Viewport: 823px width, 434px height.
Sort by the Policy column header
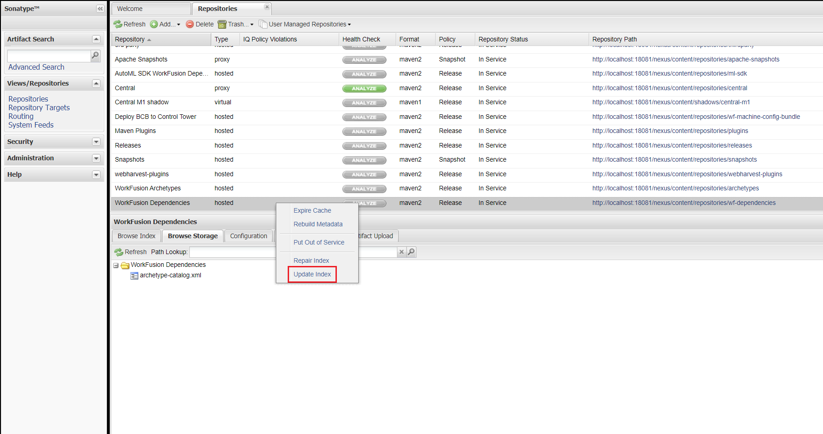[x=455, y=39]
